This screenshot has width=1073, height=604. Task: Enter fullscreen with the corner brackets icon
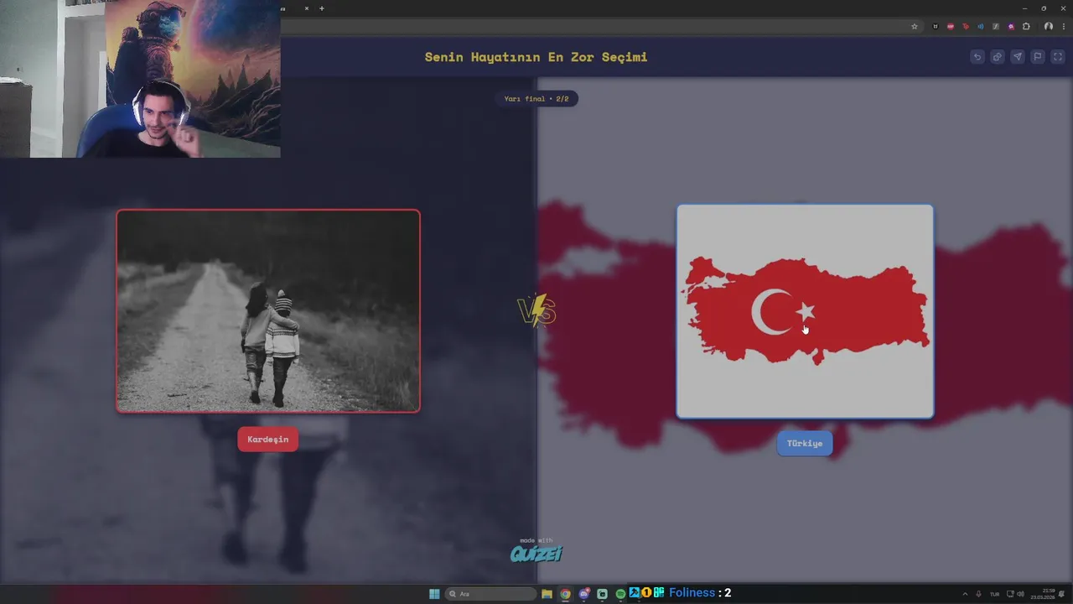point(1058,57)
